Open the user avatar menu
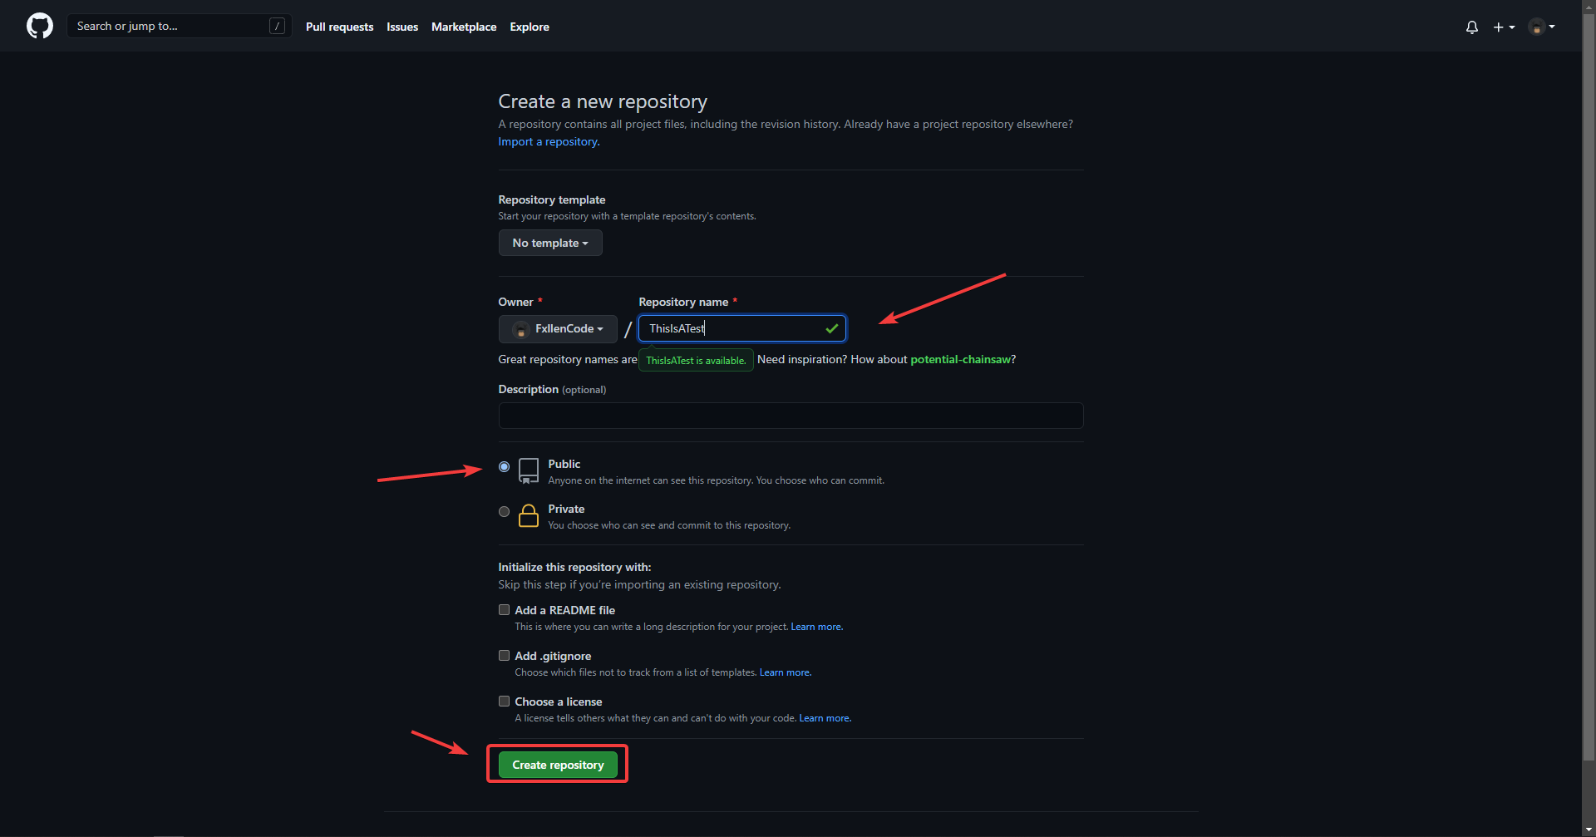Viewport: 1596px width, 837px height. [x=1542, y=27]
